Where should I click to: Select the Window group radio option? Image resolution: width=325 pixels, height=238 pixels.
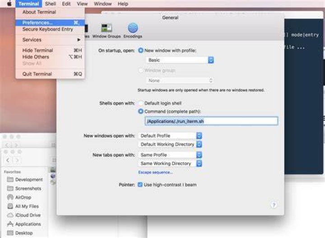[x=141, y=70]
